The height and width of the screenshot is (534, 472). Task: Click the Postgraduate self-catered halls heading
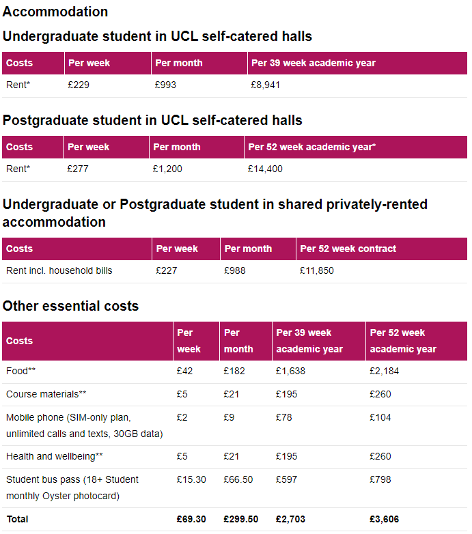(152, 120)
